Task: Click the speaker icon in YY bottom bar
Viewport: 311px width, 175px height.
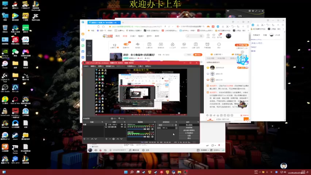Action: (96, 150)
